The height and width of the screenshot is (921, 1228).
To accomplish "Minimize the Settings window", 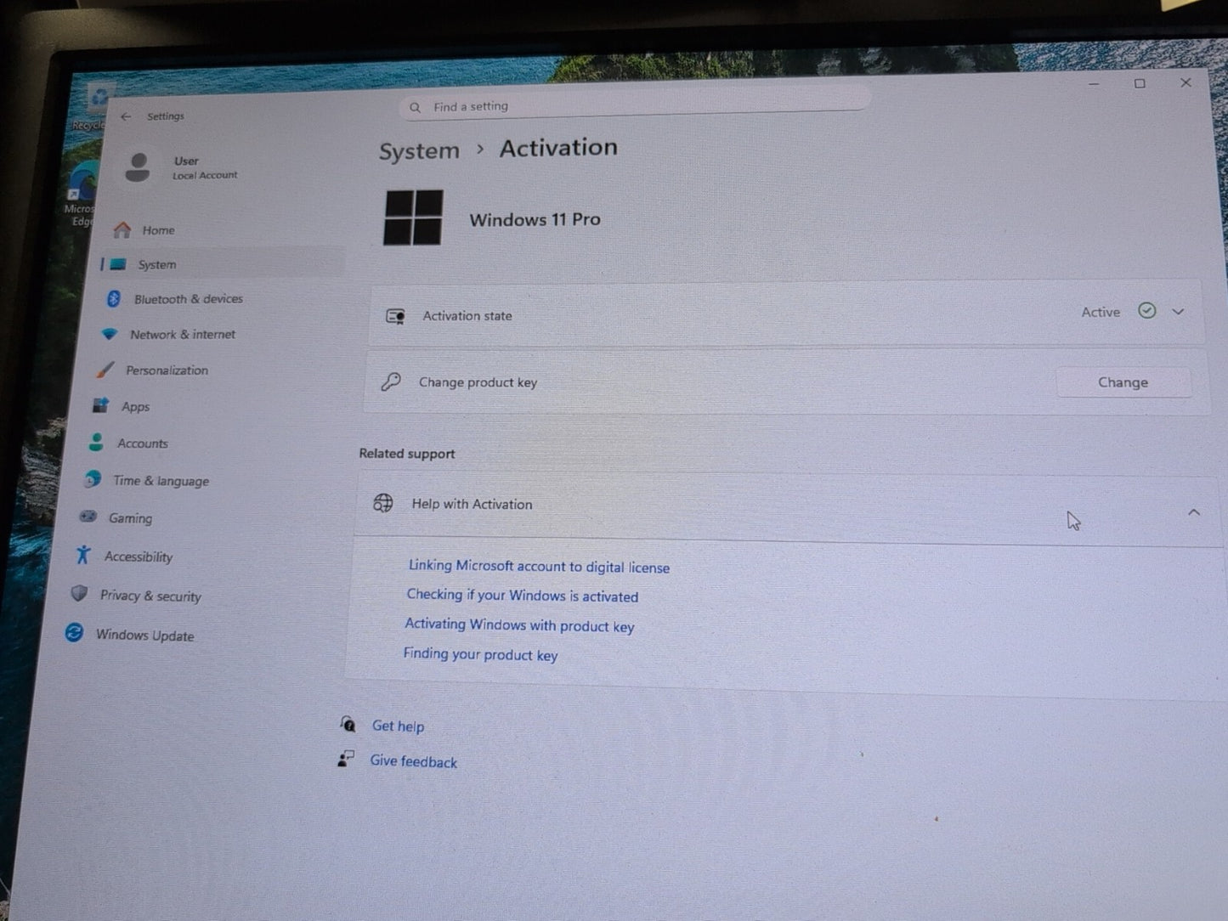I will tap(1094, 84).
